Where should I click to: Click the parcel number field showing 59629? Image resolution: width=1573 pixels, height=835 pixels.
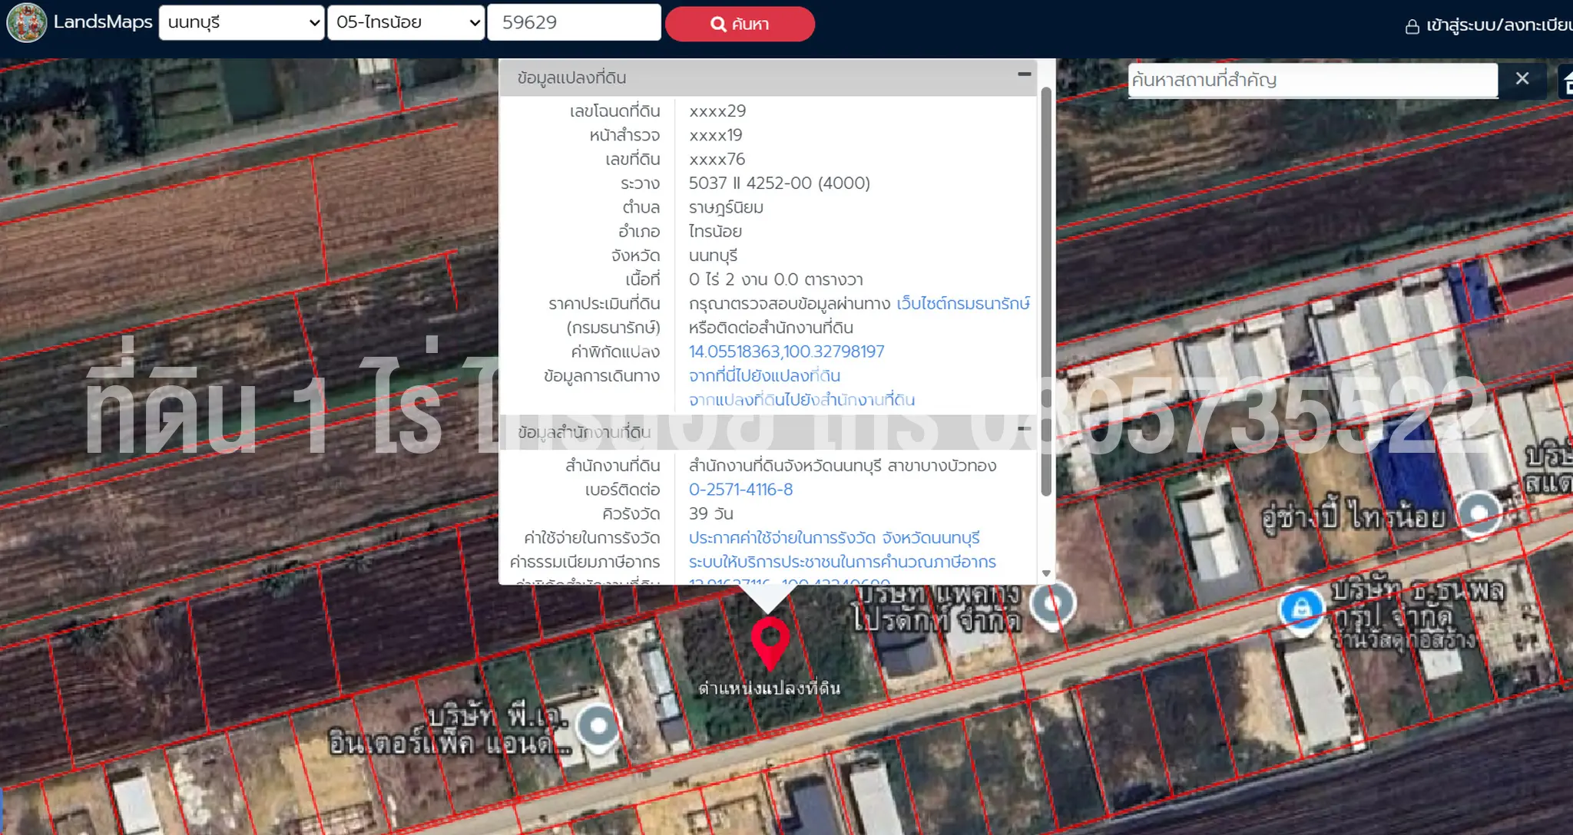(574, 23)
